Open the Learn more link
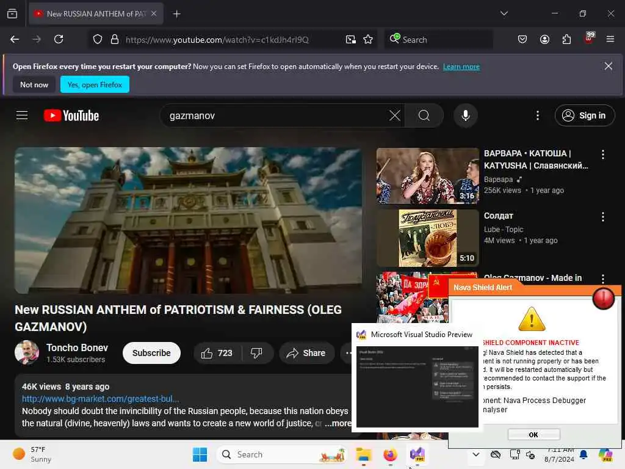This screenshot has height=469, width=625. [x=461, y=67]
